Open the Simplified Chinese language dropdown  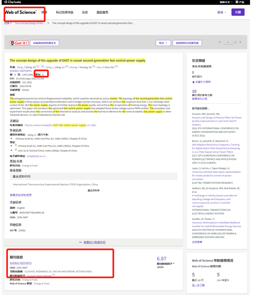226,2
